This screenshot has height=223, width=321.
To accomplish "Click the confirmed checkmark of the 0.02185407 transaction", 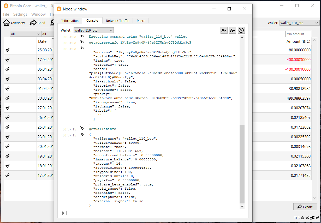I will point(7,118).
